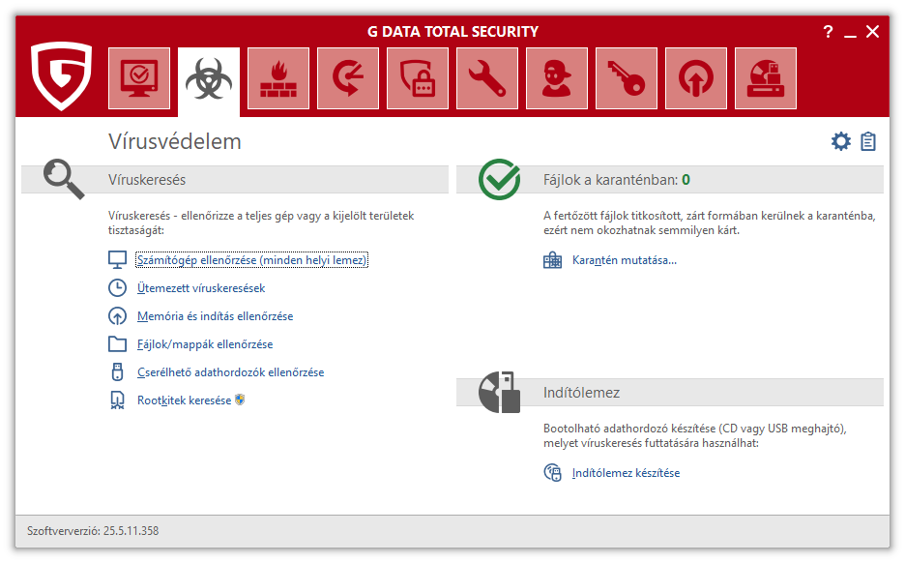Open the Device Control disc tab
The height and width of the screenshot is (563, 905).
coord(766,78)
